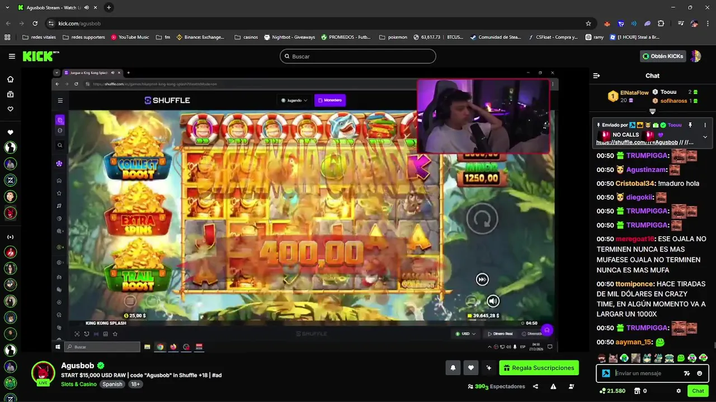Click the game spin button in stream
The height and width of the screenshot is (402, 716).
click(x=482, y=219)
